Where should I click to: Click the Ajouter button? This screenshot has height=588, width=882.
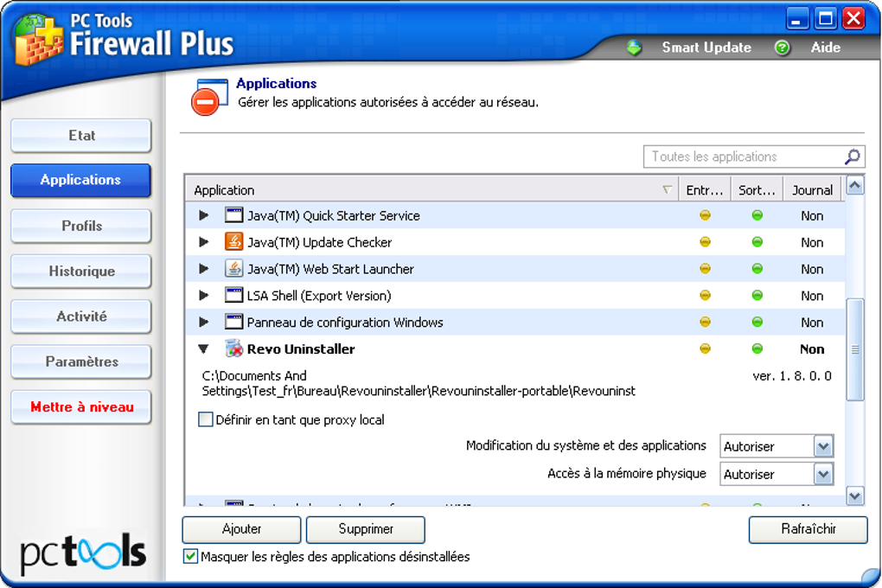(241, 529)
